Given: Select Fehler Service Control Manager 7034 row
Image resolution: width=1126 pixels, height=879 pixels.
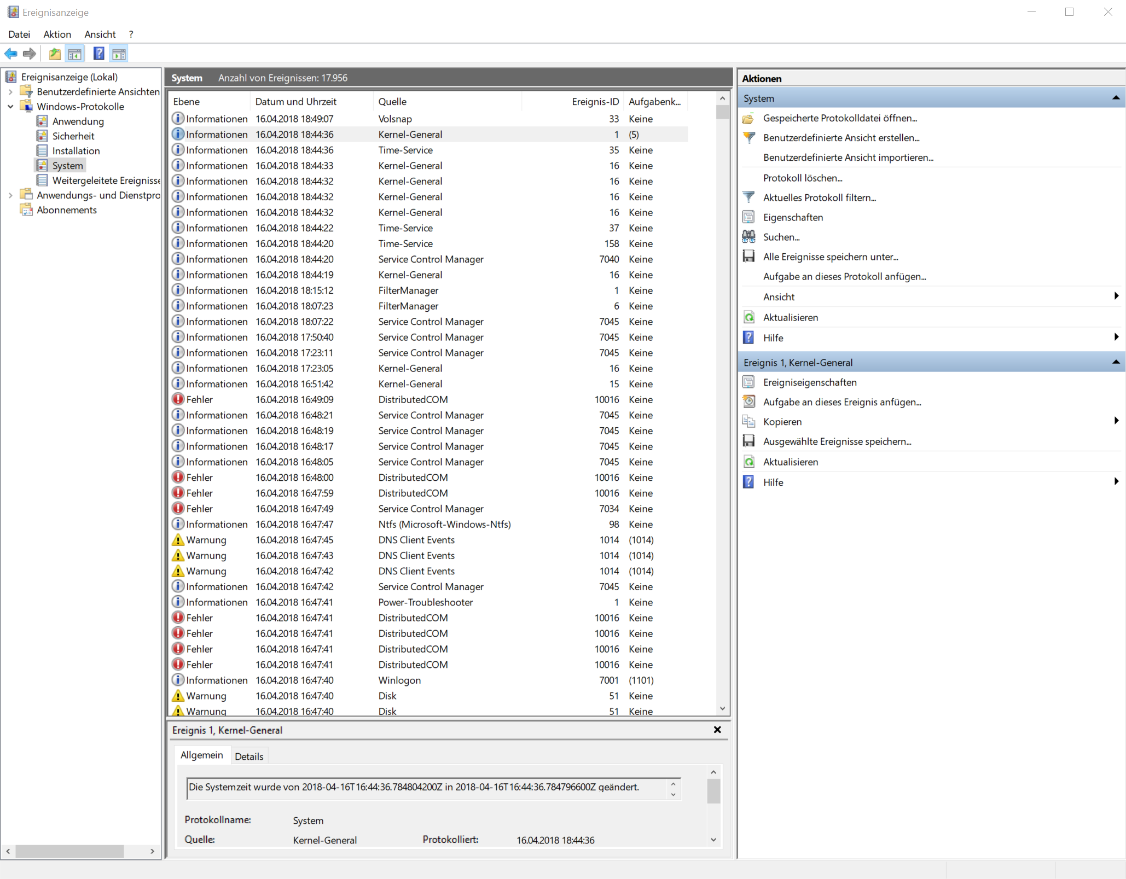Looking at the screenshot, I should coord(428,509).
